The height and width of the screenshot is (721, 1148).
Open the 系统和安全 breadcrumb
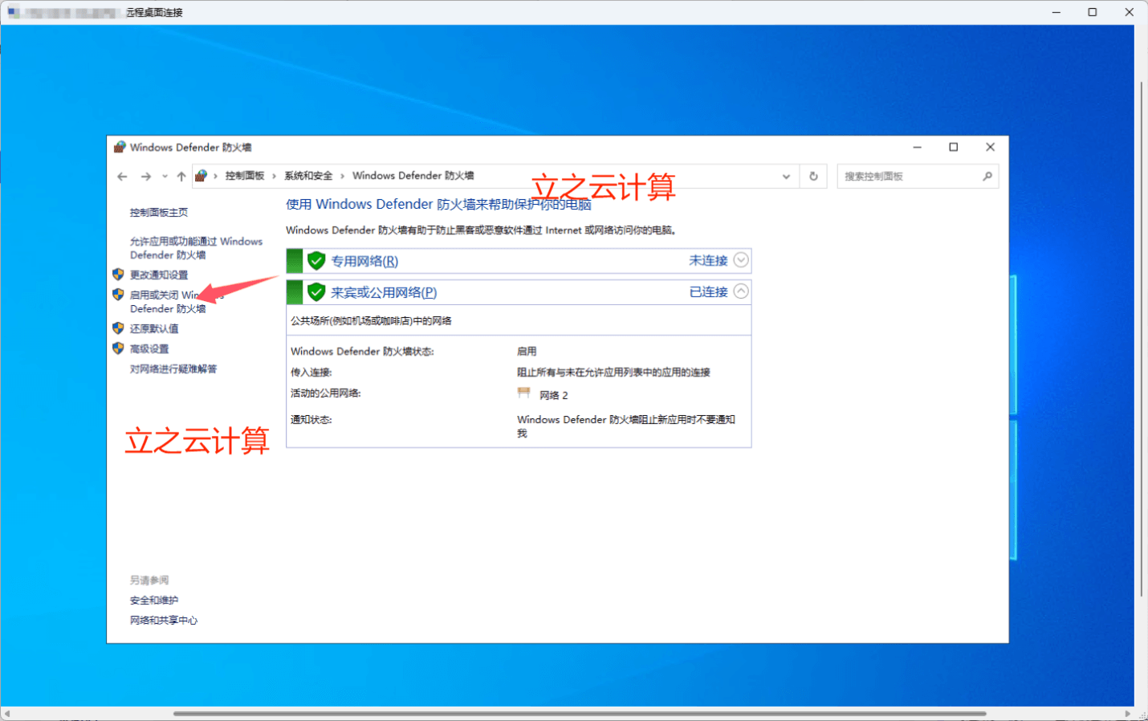coord(308,176)
